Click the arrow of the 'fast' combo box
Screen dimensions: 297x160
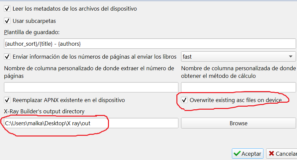[x=291, y=57]
